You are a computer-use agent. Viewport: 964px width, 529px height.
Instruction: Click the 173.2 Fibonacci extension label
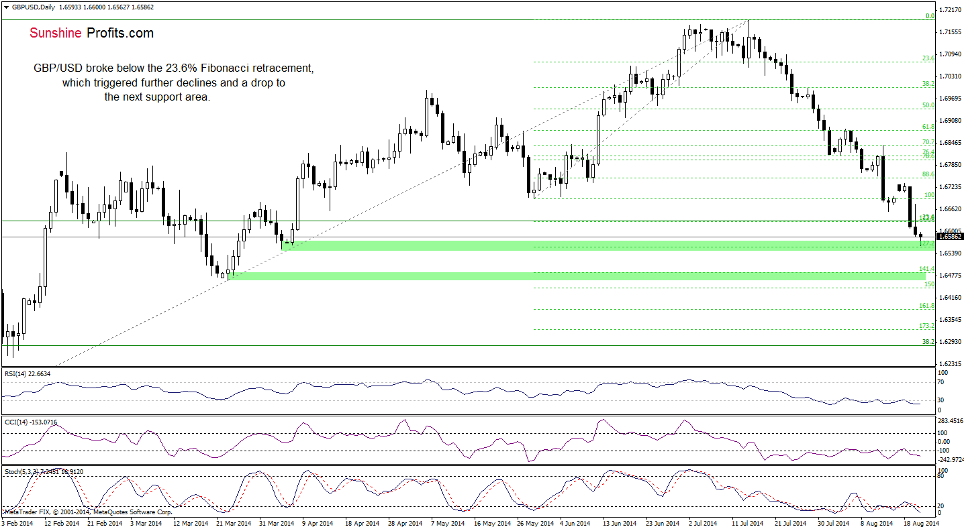927,326
